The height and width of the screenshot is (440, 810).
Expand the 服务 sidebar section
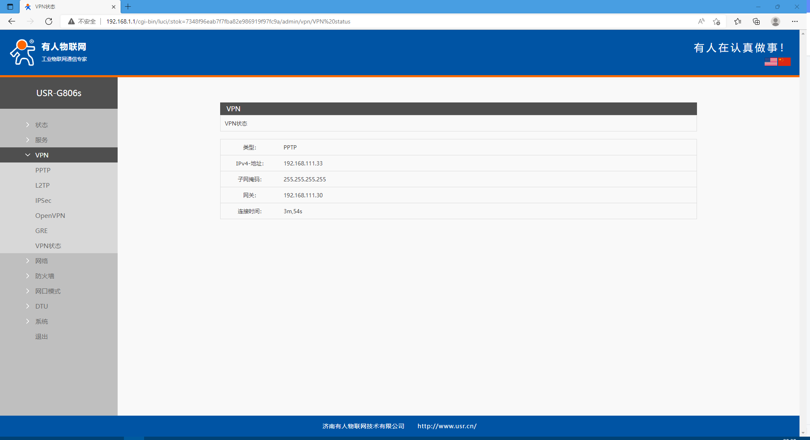[x=42, y=140]
